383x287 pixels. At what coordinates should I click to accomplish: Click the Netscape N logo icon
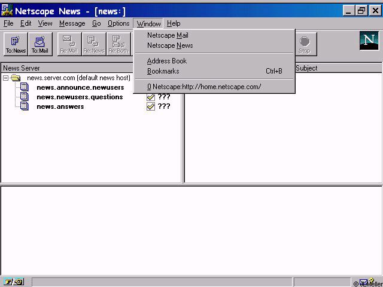[x=369, y=41]
